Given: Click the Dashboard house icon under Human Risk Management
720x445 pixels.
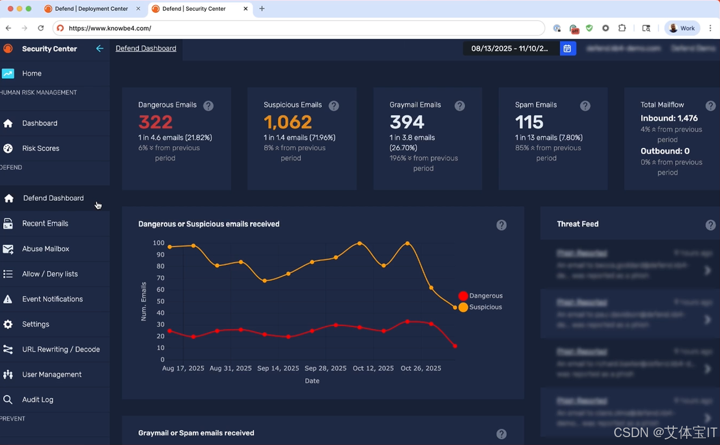Looking at the screenshot, I should [x=8, y=123].
